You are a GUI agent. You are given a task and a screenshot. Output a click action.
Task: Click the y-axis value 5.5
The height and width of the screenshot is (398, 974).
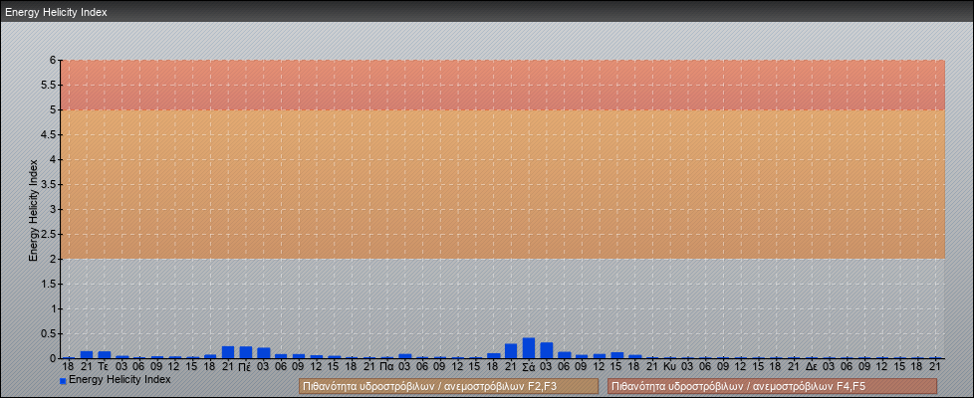(x=49, y=85)
